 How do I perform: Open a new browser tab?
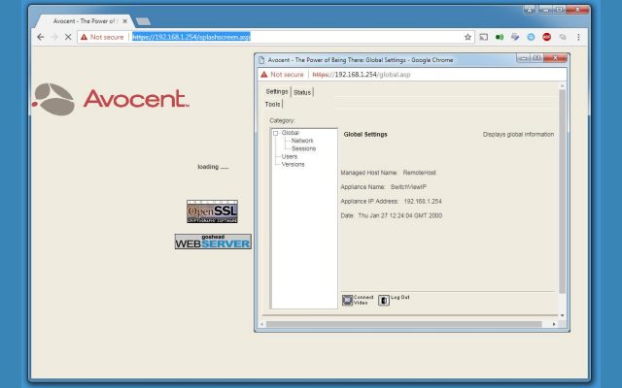coord(143,21)
